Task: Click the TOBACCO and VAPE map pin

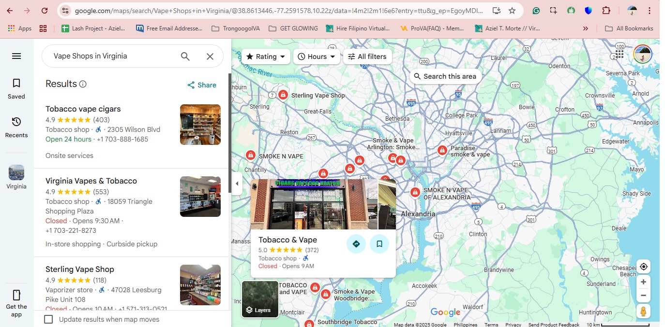Action: [x=315, y=288]
